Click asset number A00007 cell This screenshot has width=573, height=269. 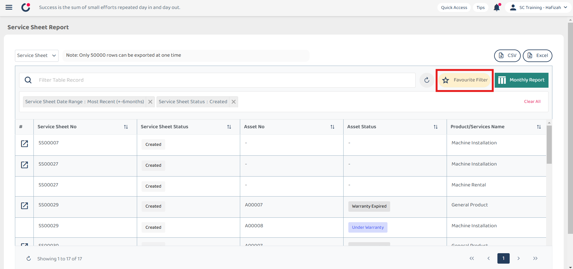pyautogui.click(x=254, y=205)
